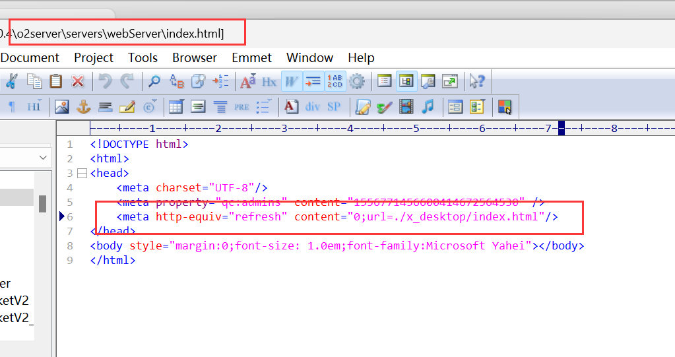The width and height of the screenshot is (675, 357).
Task: Click the Paste clipboard icon
Action: pos(55,81)
